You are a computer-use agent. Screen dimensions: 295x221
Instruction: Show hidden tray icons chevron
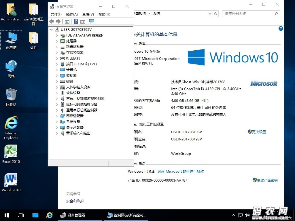pyautogui.click(x=233, y=215)
